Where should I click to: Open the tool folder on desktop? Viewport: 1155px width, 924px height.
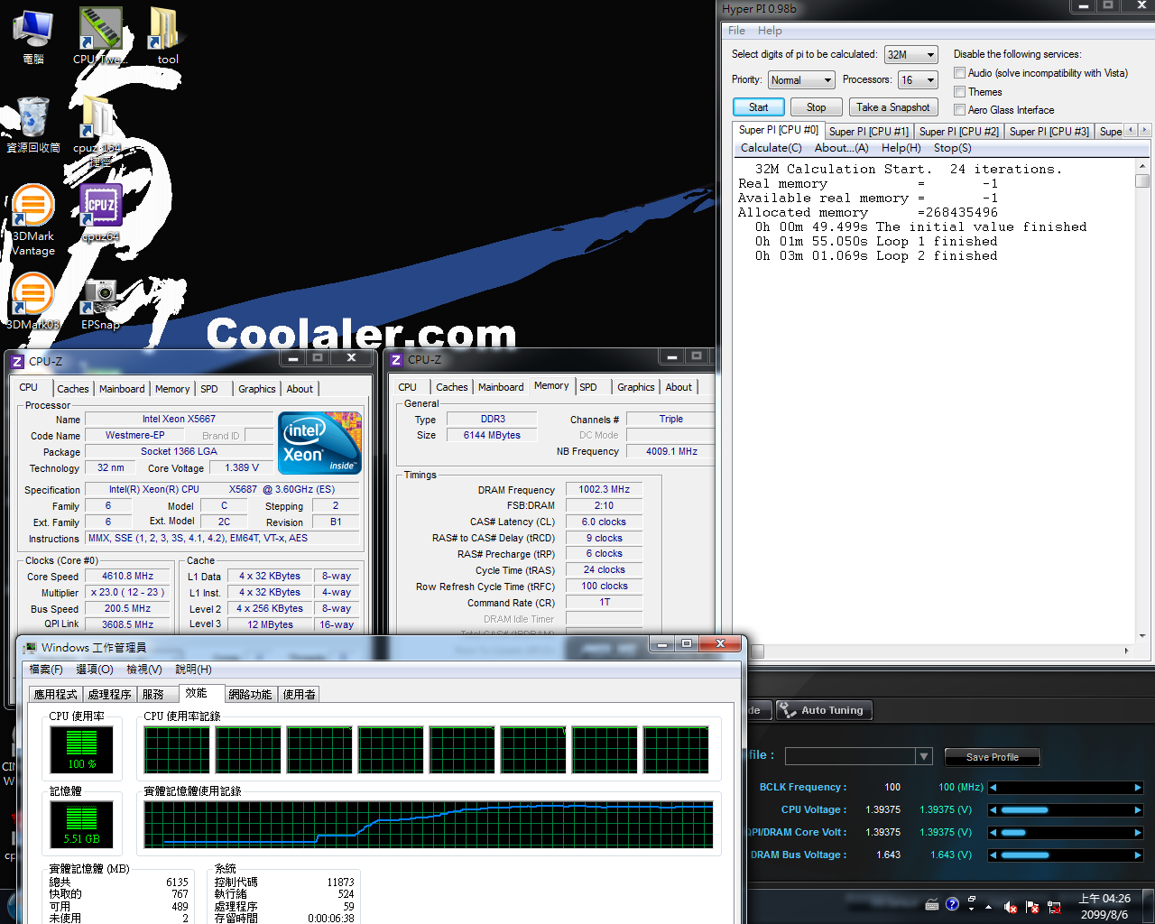[167, 31]
